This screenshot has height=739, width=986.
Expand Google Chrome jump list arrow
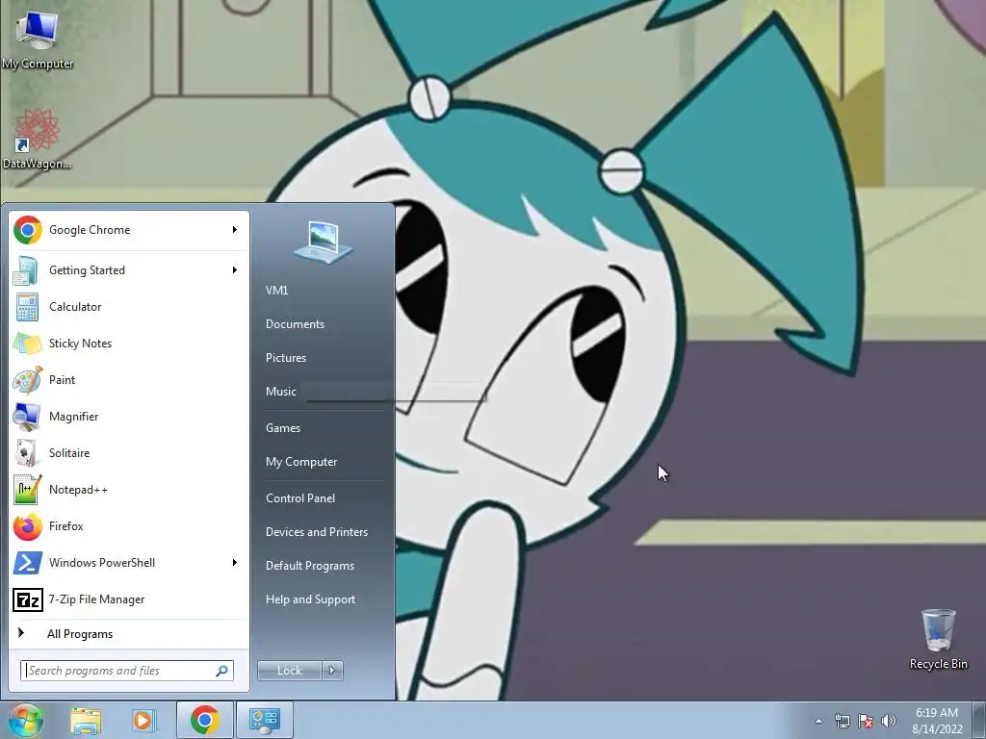235,230
